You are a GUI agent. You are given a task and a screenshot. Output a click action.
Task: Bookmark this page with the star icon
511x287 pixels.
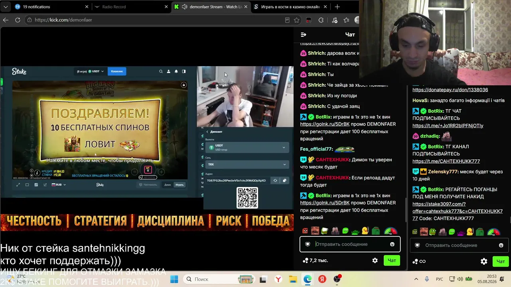click(x=297, y=20)
